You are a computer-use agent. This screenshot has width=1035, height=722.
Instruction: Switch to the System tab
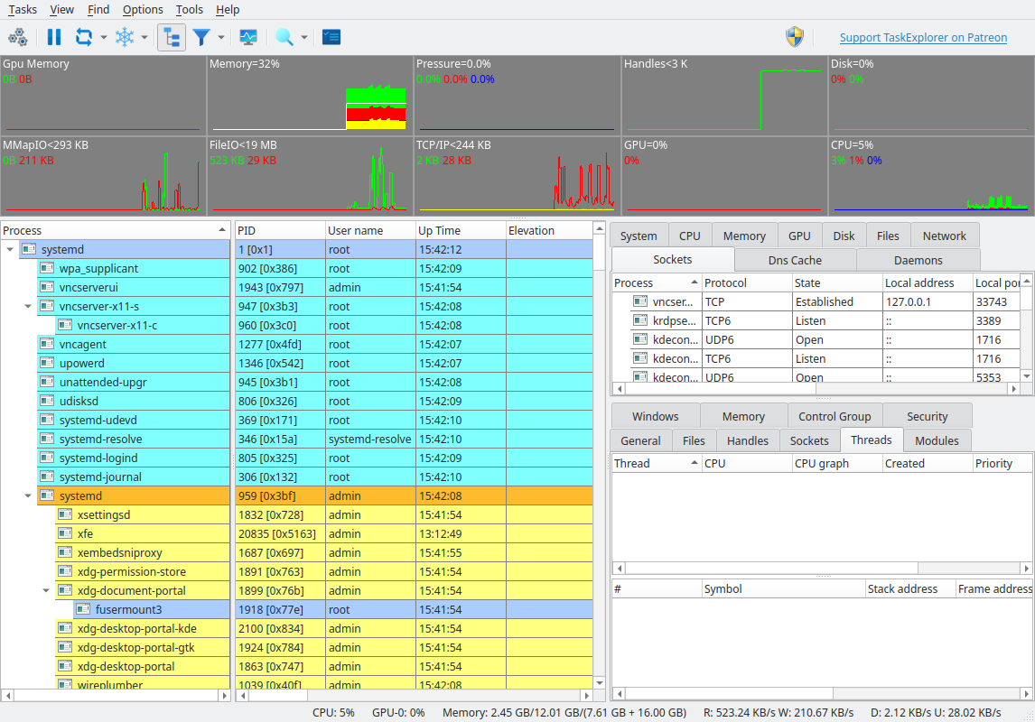[x=639, y=236]
